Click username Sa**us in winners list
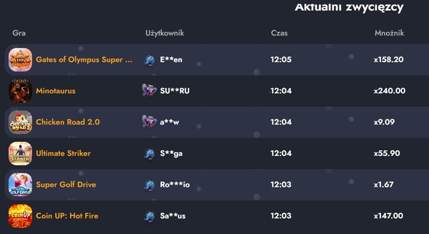429x234 pixels. click(x=173, y=216)
